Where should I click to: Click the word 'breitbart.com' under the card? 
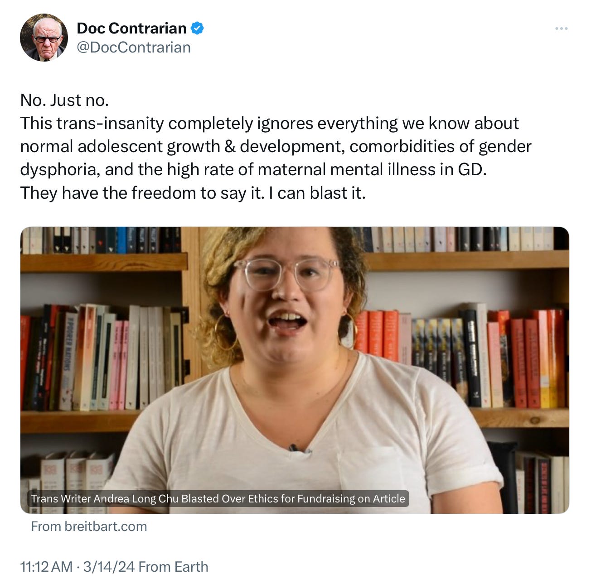[106, 526]
